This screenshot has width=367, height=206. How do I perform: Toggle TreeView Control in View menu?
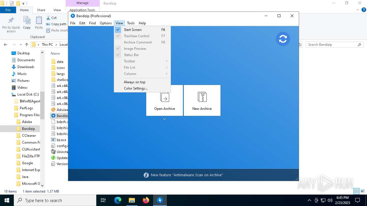point(142,36)
